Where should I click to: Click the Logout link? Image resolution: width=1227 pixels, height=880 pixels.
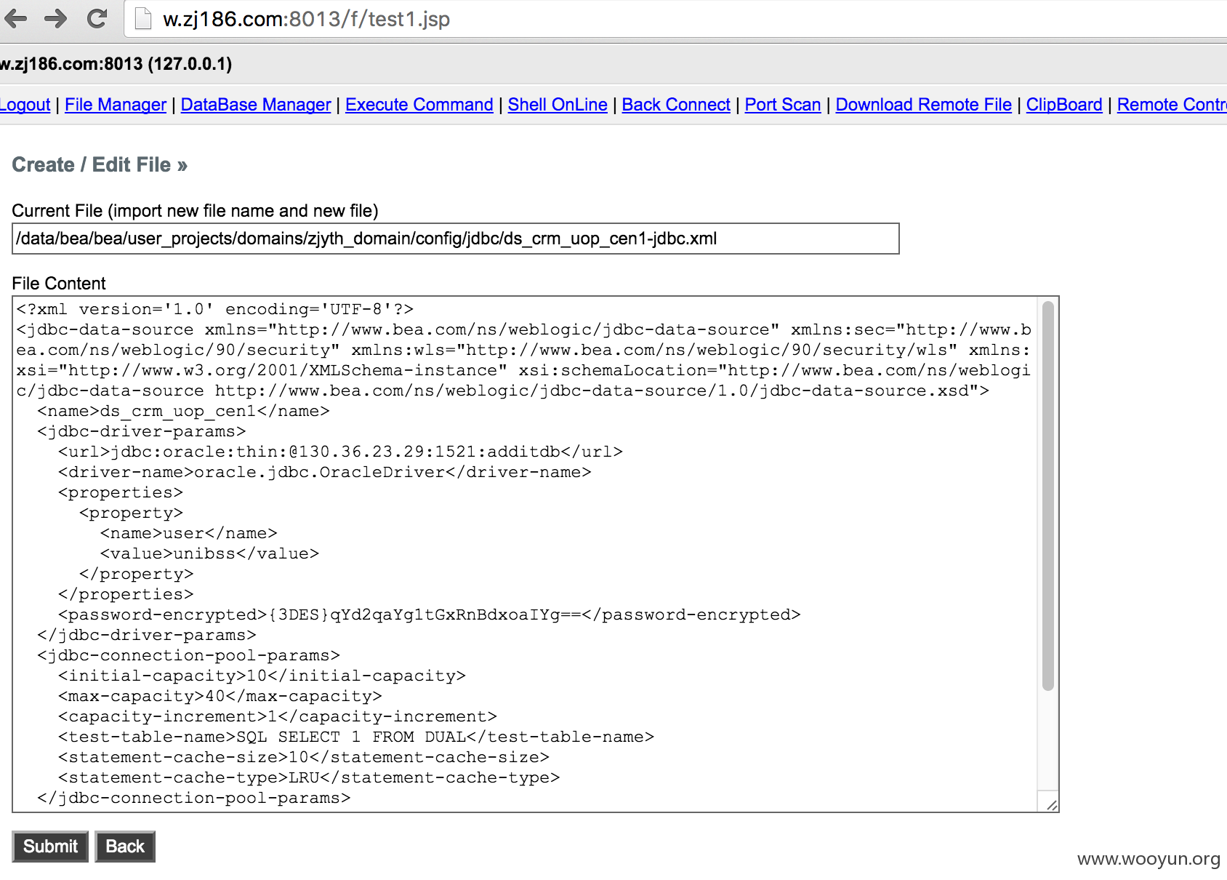click(25, 105)
